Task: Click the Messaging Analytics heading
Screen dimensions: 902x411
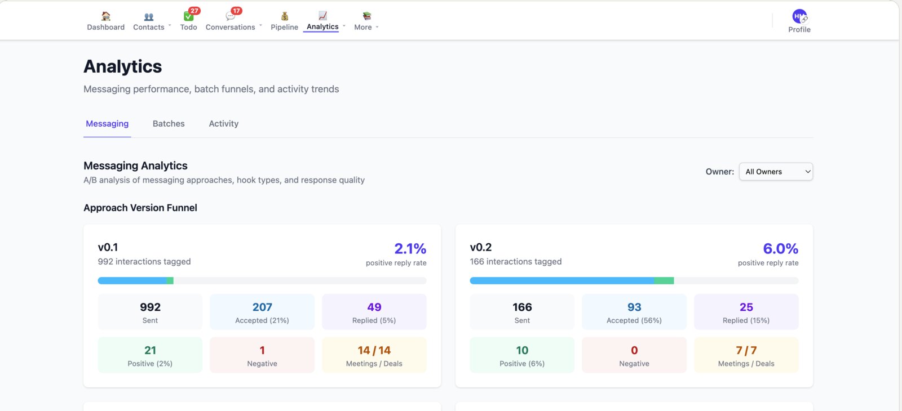Action: point(135,166)
